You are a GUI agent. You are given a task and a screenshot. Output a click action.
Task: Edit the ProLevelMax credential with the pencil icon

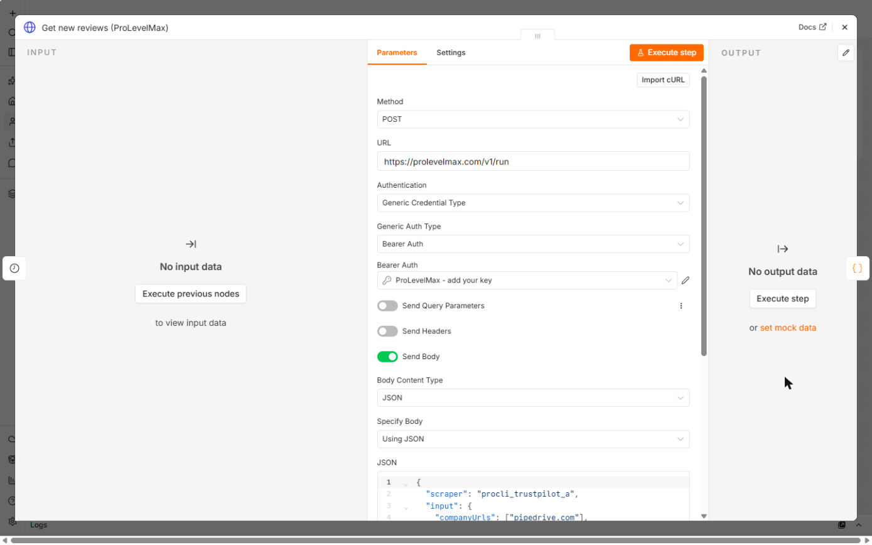pos(686,281)
